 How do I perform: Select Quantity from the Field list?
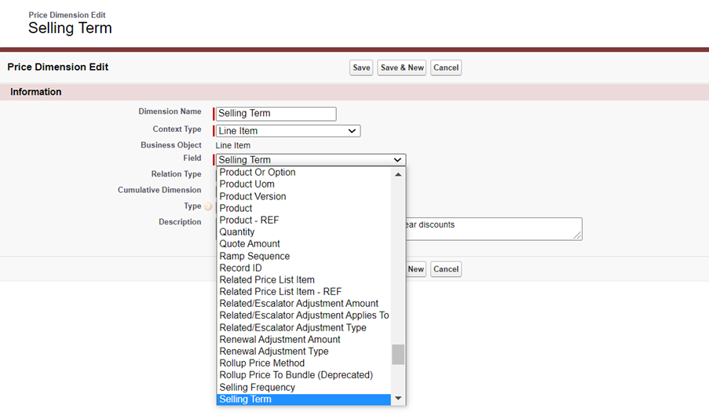coord(237,232)
